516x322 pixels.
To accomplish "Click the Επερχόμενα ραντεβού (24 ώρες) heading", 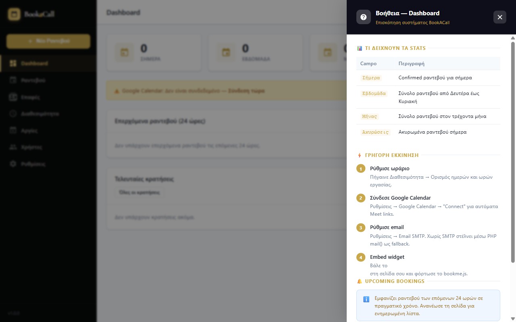I will coord(160,121).
